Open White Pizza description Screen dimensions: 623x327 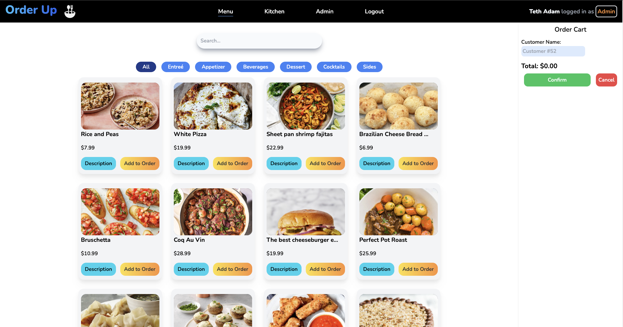(191, 163)
